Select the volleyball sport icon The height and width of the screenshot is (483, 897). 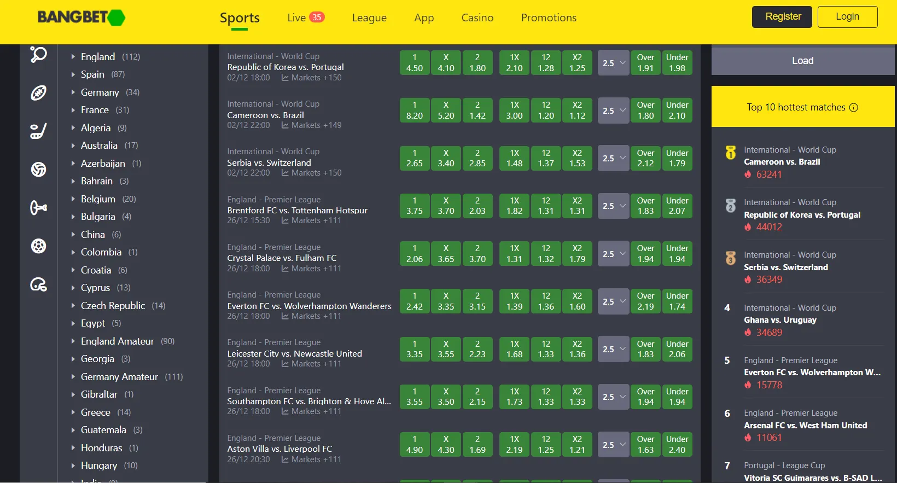(38, 170)
